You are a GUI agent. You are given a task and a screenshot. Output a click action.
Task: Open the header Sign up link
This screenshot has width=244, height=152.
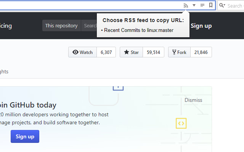pyautogui.click(x=201, y=26)
